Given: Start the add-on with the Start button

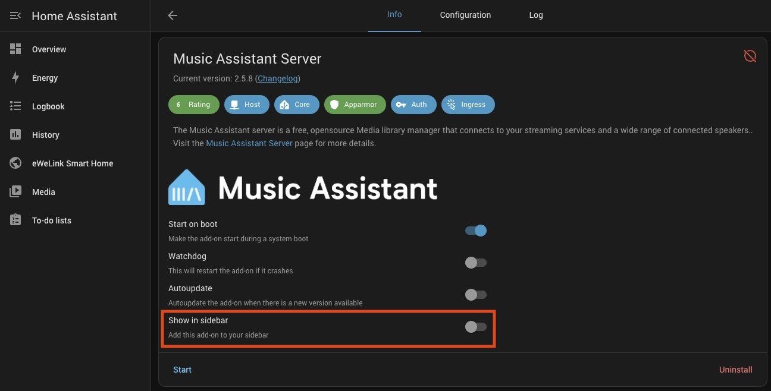Looking at the screenshot, I should (x=182, y=370).
